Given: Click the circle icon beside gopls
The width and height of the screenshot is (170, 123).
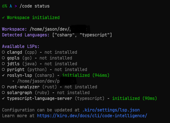Looking at the screenshot, I should click(x=3, y=58).
